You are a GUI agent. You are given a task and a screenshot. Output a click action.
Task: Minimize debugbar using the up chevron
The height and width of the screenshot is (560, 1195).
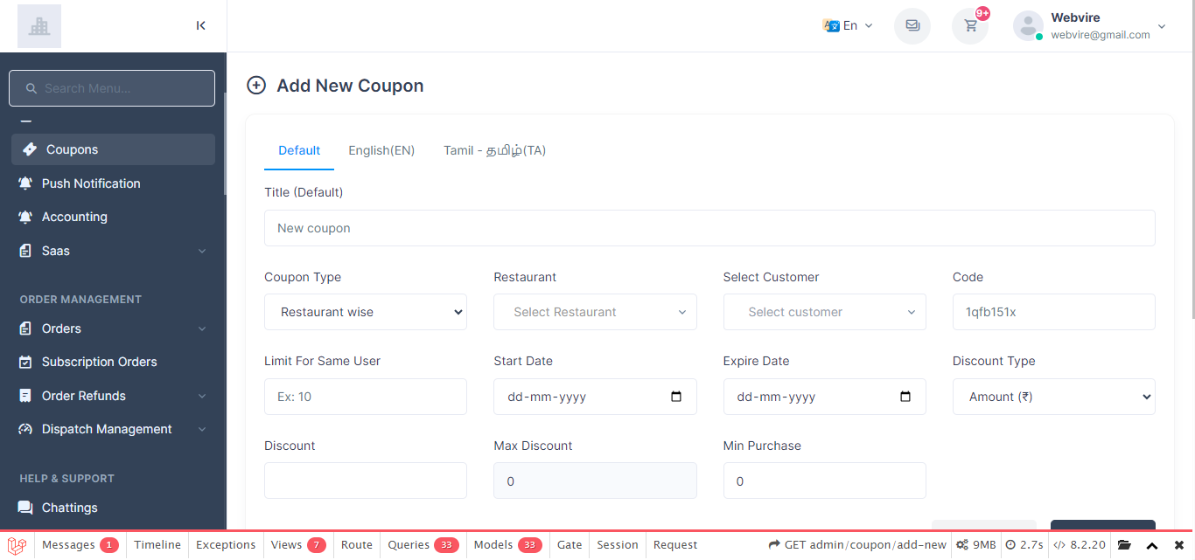click(1152, 545)
